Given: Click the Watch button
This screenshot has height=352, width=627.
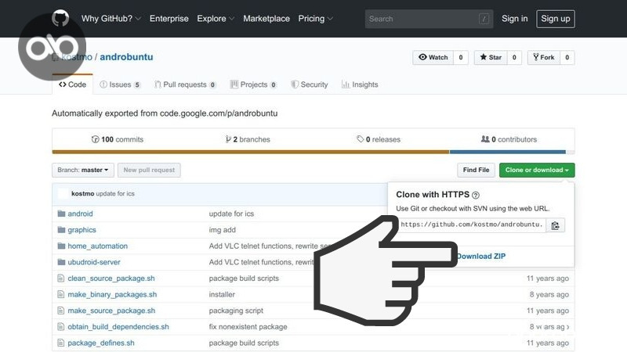Looking at the screenshot, I should pyautogui.click(x=433, y=57).
